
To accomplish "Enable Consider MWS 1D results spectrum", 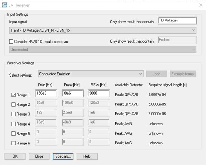I will [12, 41].
